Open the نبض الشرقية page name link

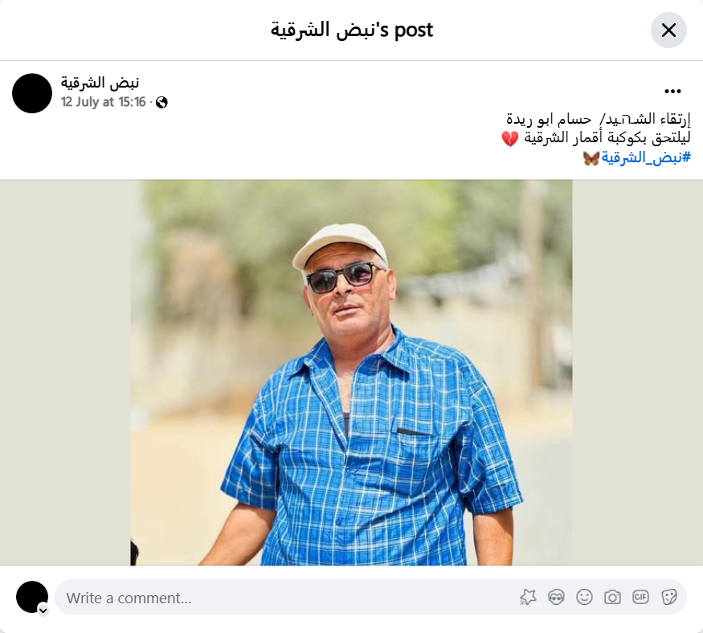[x=100, y=83]
